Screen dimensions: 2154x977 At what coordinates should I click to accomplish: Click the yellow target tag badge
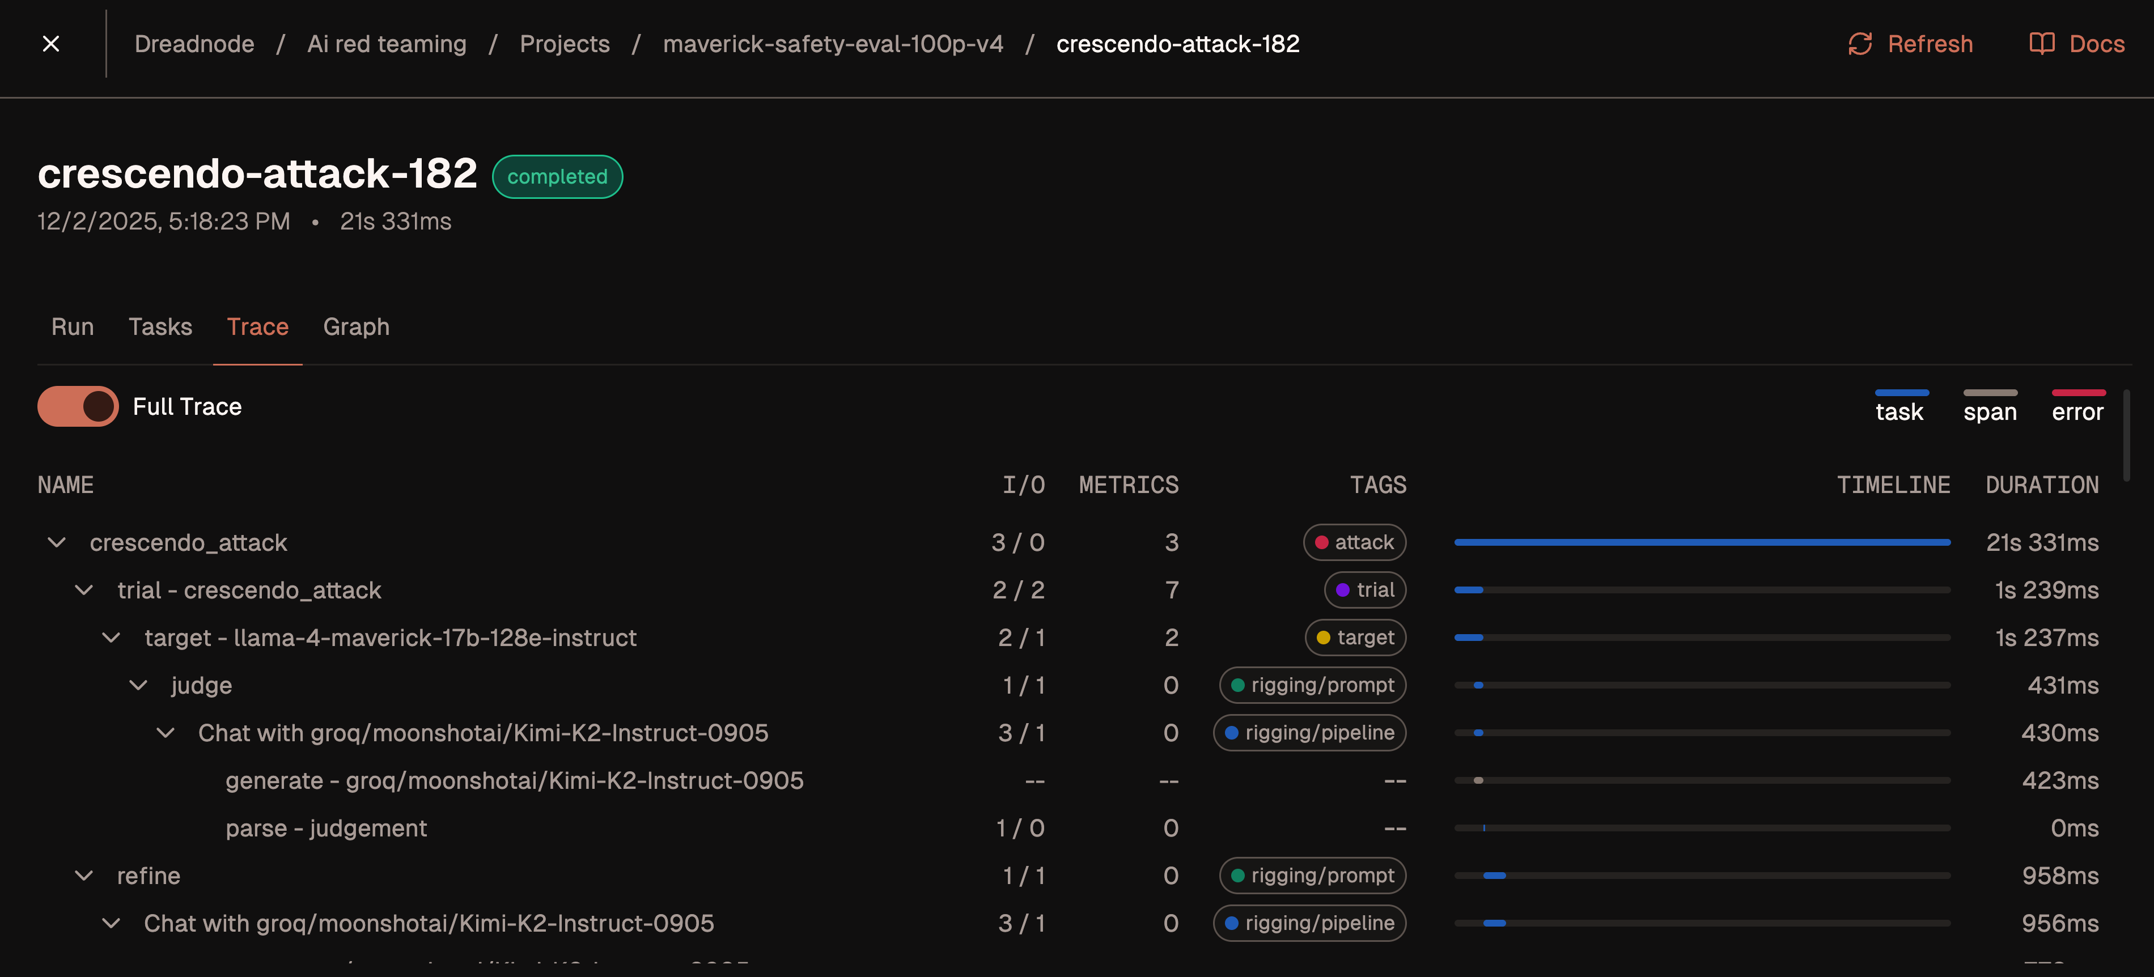tap(1355, 638)
